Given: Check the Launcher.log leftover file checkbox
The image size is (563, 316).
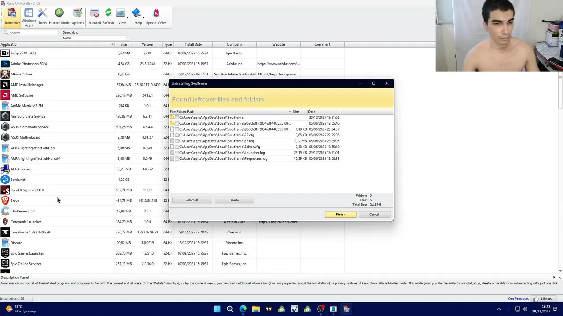Looking at the screenshot, I should (x=177, y=153).
